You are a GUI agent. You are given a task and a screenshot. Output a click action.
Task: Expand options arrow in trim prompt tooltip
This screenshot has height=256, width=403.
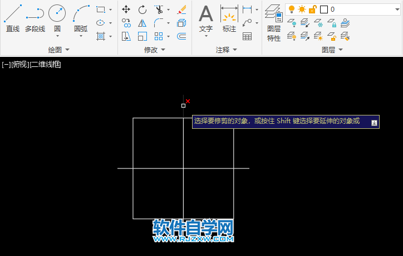tap(374, 123)
